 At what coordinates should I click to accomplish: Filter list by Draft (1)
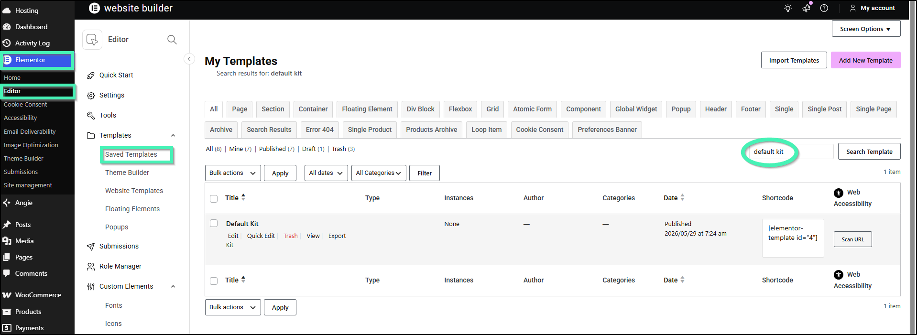313,149
